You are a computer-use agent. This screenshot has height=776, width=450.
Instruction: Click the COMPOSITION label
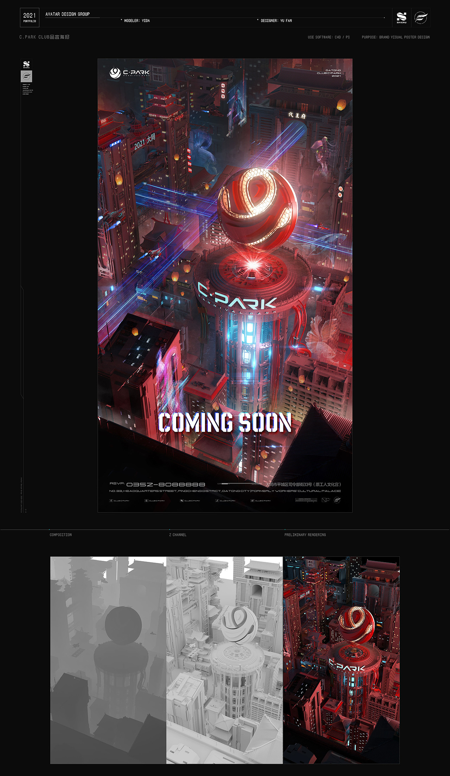pos(61,535)
